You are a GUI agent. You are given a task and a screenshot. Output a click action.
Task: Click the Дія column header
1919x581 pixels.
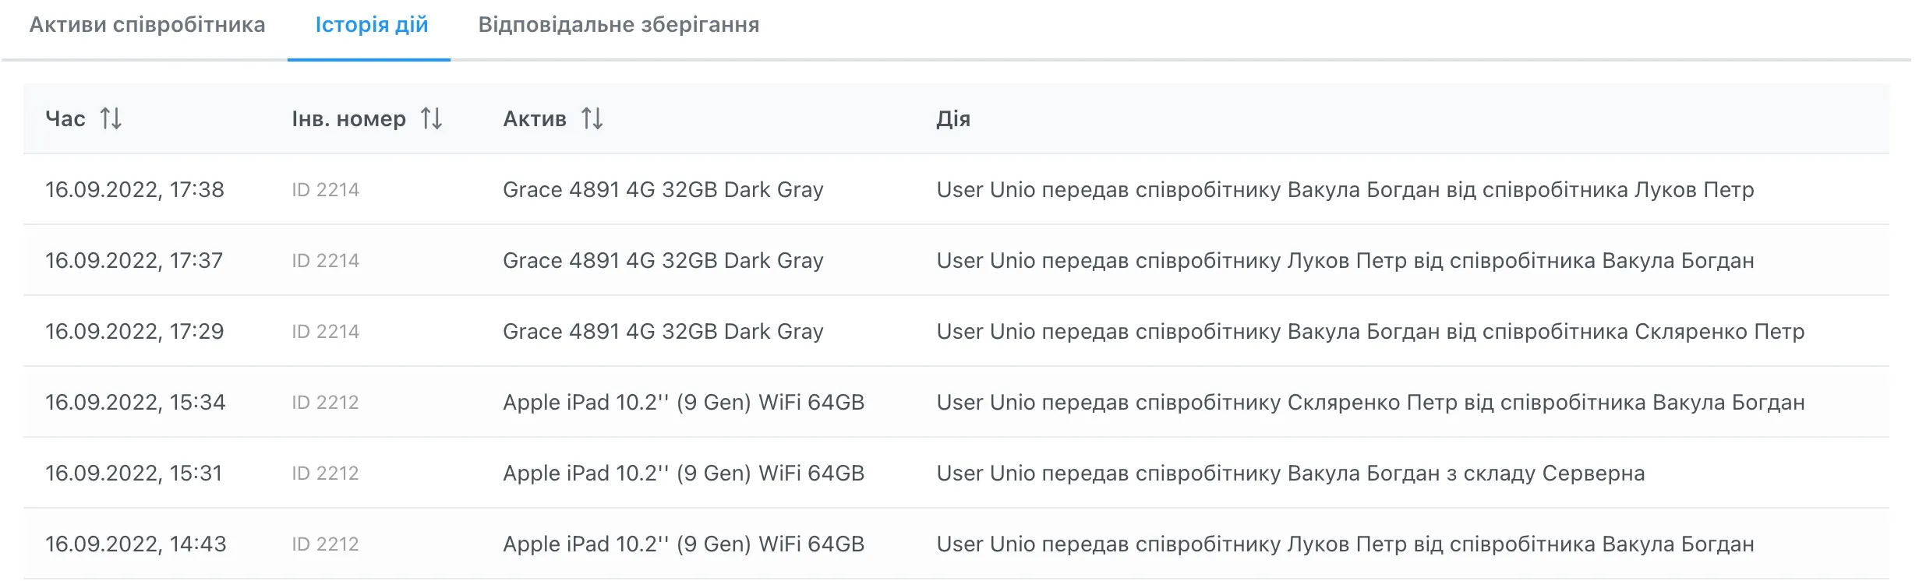click(x=952, y=119)
